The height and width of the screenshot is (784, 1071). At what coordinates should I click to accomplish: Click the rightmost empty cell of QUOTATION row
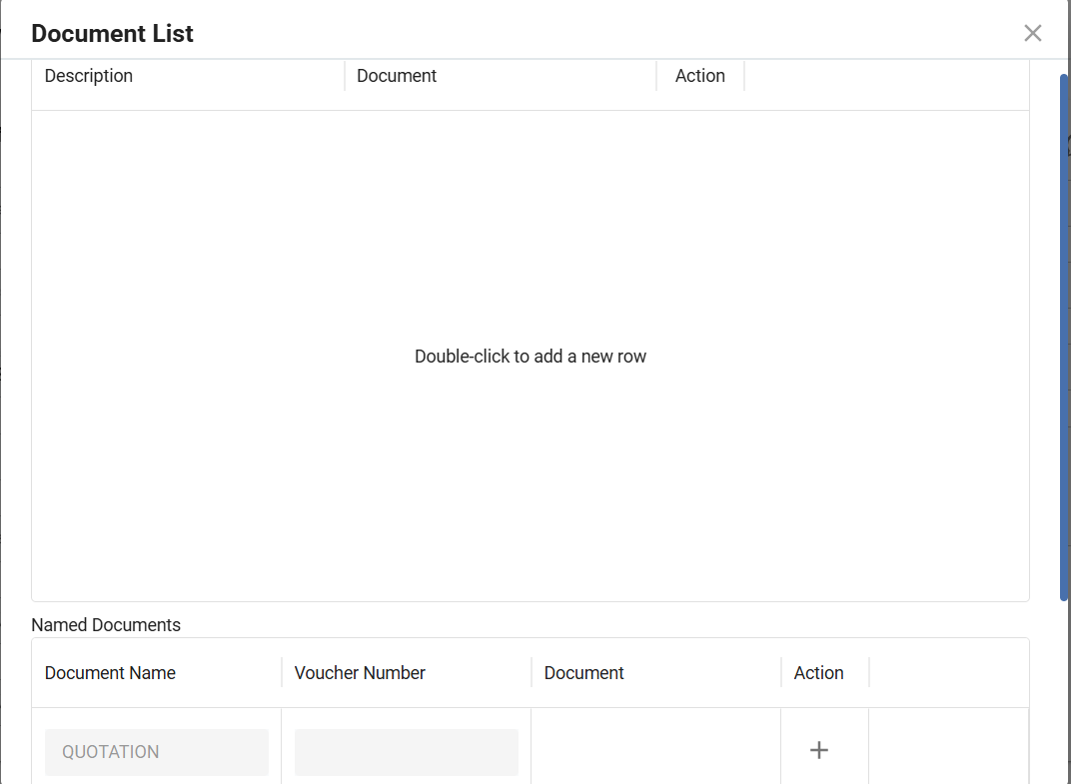click(948, 751)
